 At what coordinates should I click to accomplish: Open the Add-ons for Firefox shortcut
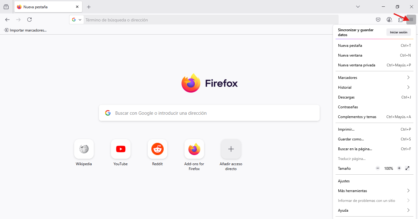194,155
